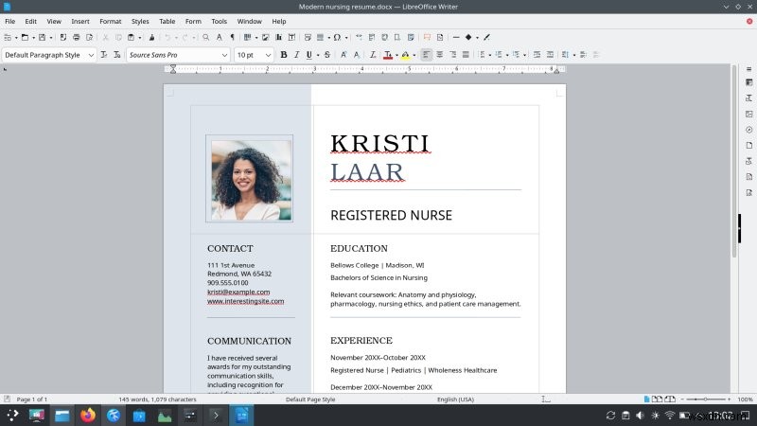Open the Insert menu
Viewport: 757px width, 426px height.
tap(80, 21)
